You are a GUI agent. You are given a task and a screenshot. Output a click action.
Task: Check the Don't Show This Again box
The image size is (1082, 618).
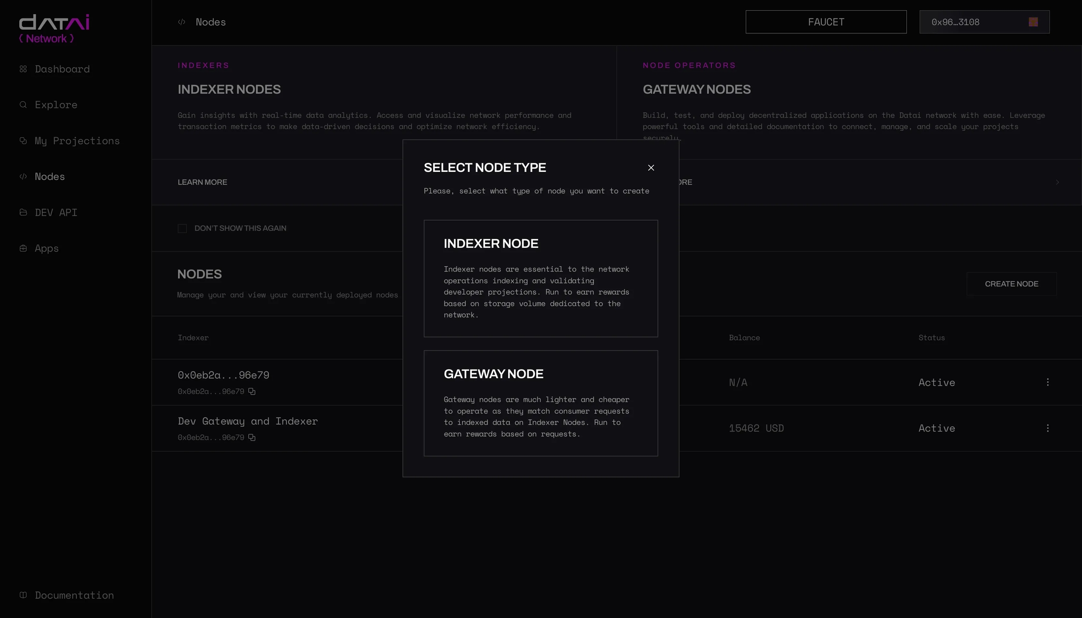182,228
